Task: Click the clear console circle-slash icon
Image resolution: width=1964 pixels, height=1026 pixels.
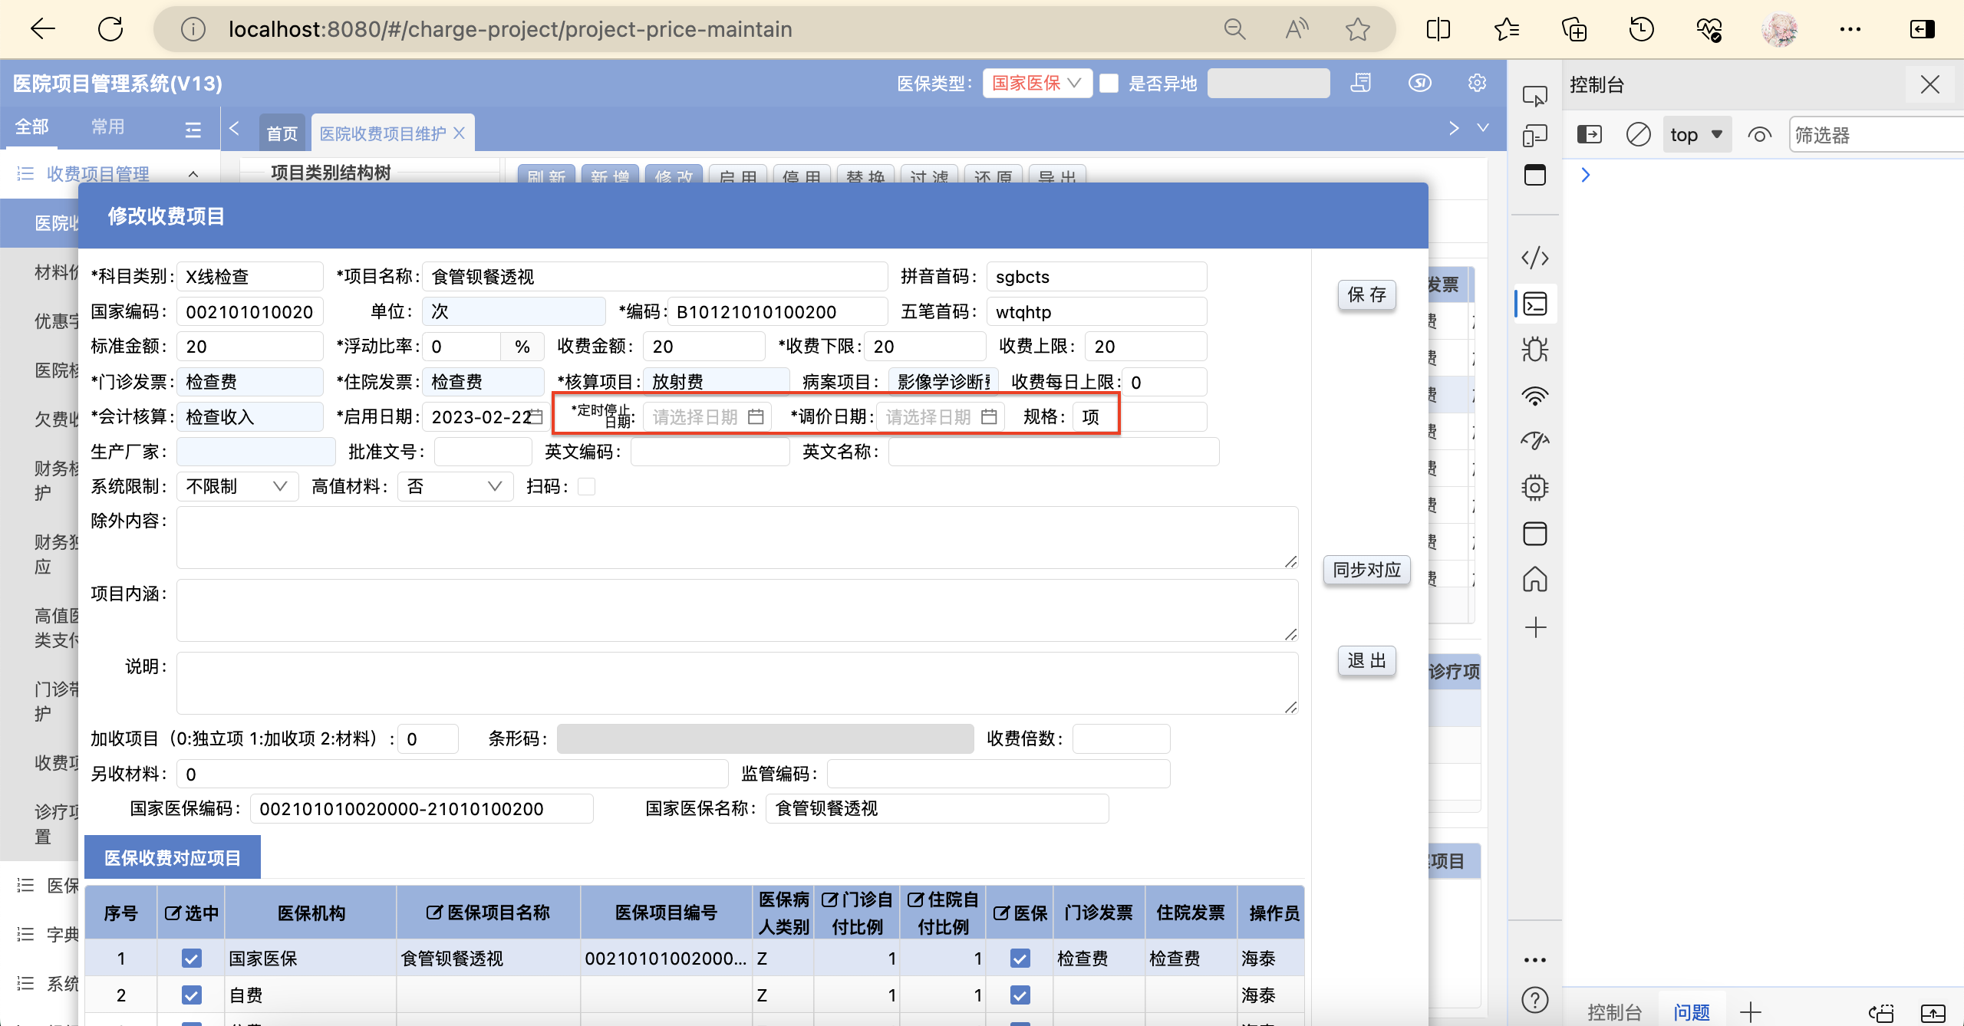Action: (1638, 135)
